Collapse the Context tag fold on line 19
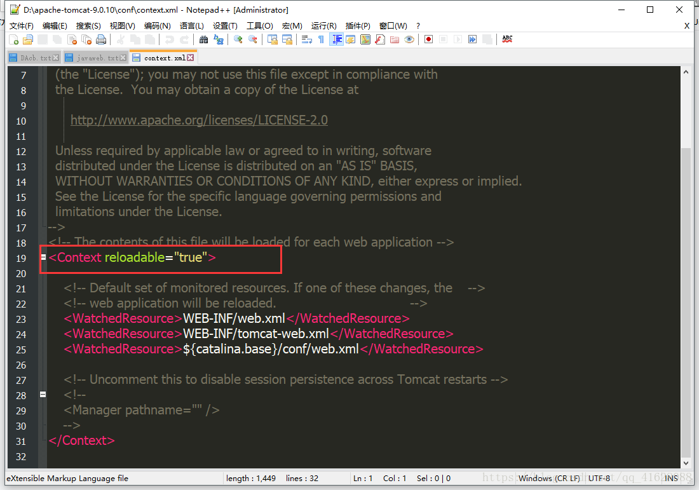Image resolution: width=699 pixels, height=490 pixels. 43,257
